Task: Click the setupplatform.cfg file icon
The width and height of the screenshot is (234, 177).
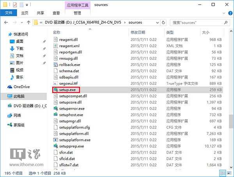Action: click(56, 127)
